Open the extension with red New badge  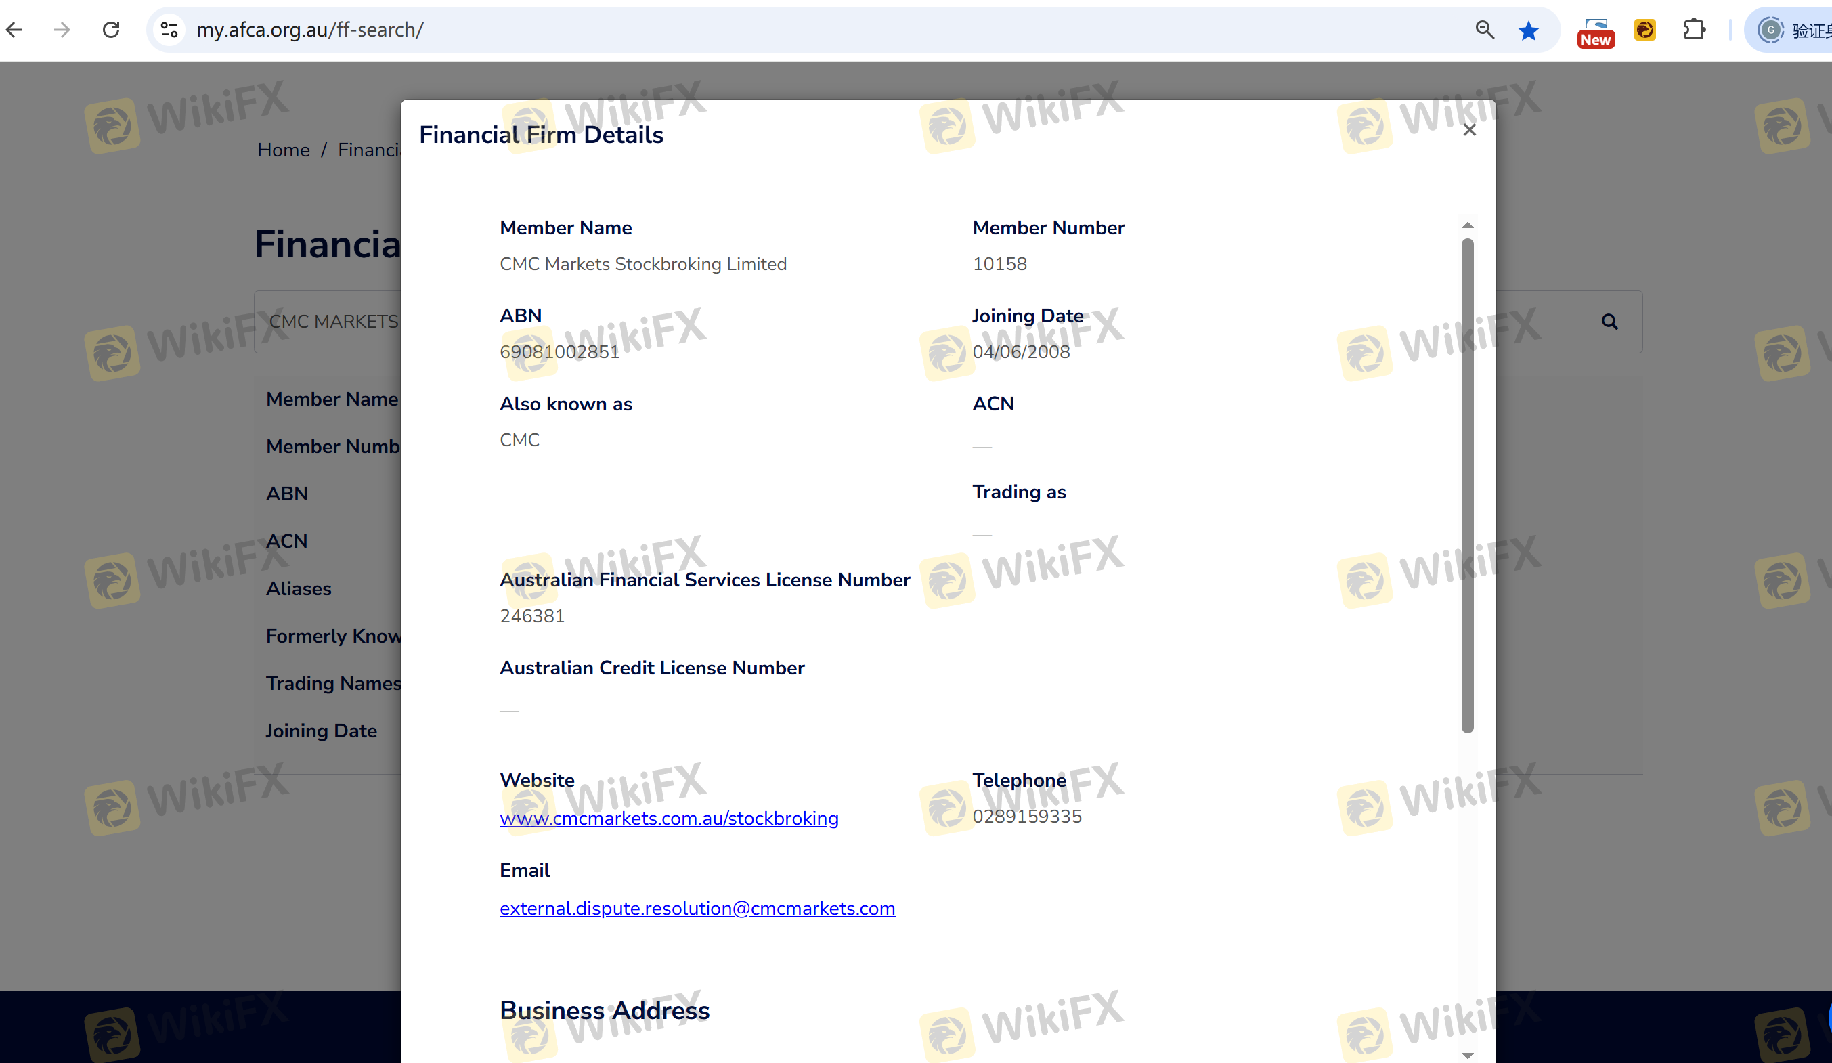pyautogui.click(x=1595, y=32)
